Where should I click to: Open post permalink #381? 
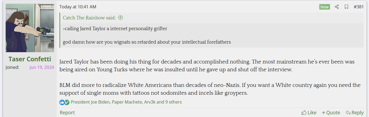pos(359,7)
